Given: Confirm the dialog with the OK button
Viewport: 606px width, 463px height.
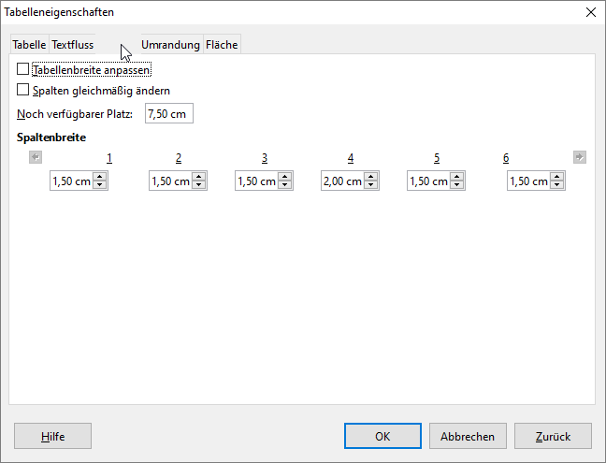Looking at the screenshot, I should (x=382, y=436).
